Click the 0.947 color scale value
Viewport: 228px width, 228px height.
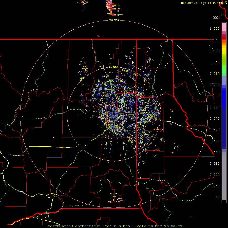tap(215, 40)
